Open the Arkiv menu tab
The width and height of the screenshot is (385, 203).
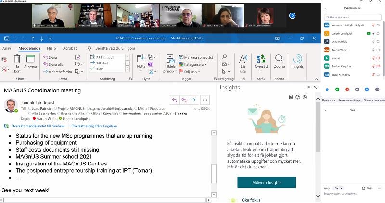(x=7, y=48)
